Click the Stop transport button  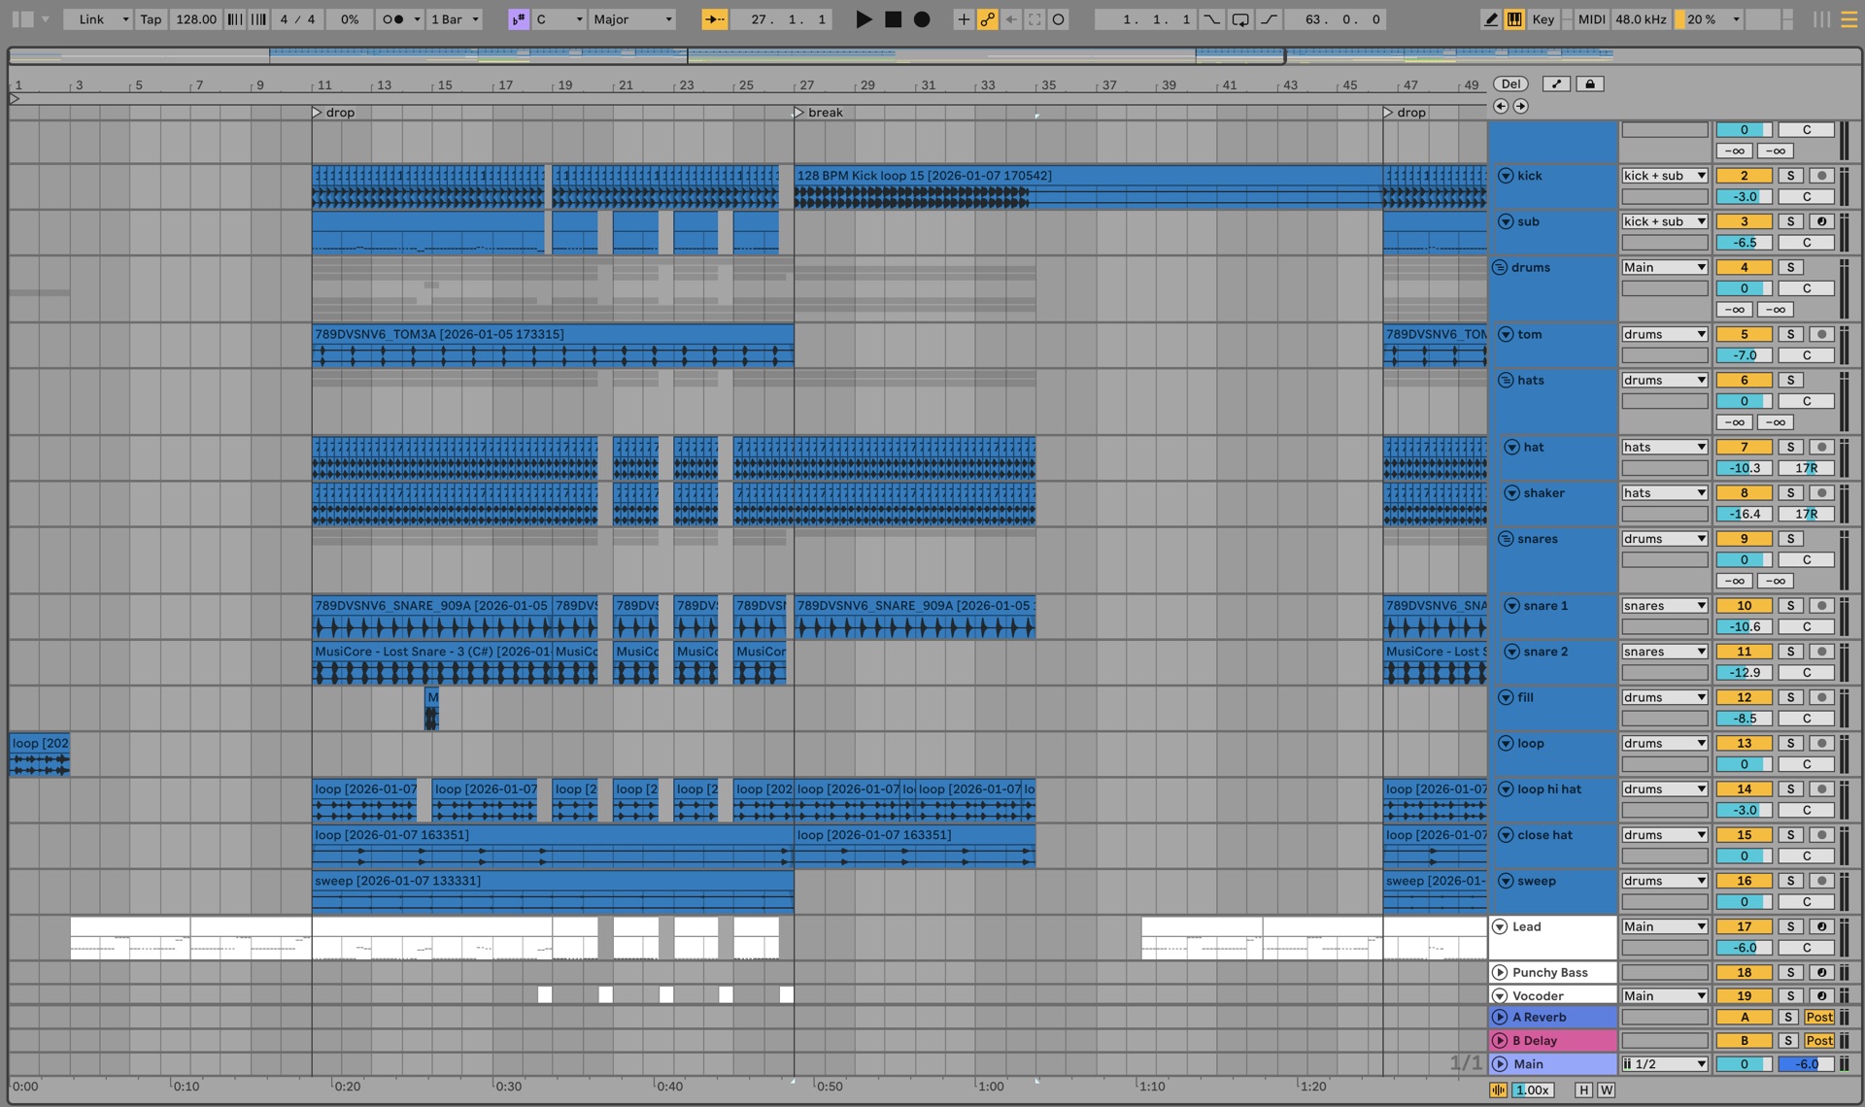pyautogui.click(x=893, y=19)
